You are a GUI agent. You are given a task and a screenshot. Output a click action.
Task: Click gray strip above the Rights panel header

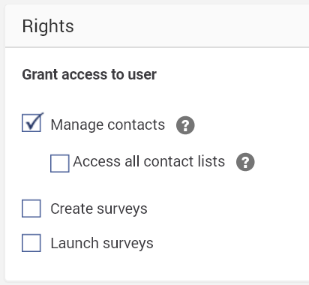(155, 1)
